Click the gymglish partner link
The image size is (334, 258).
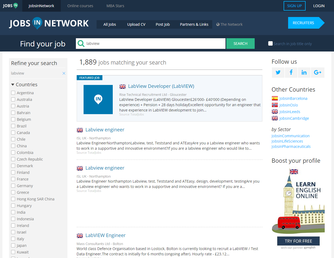[310, 248]
